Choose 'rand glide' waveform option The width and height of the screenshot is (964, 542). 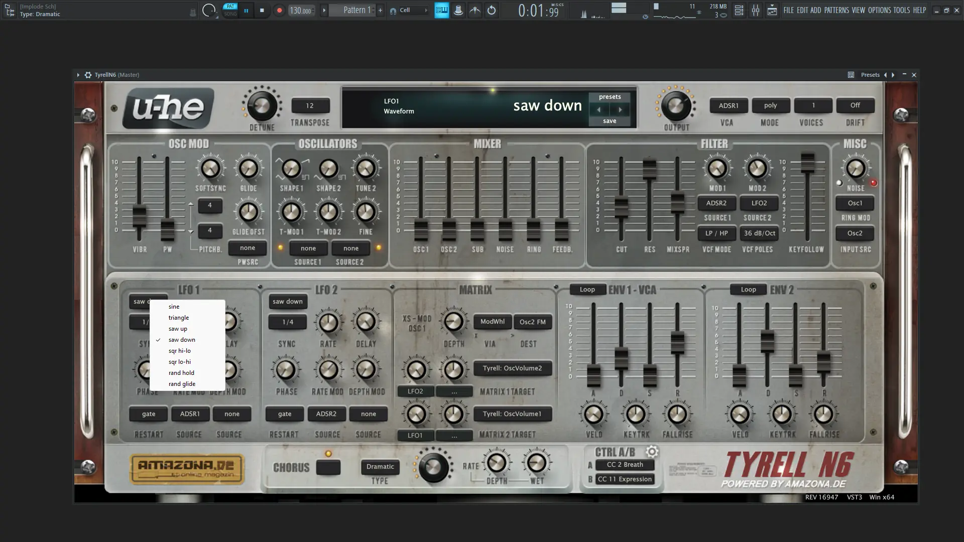[182, 384]
